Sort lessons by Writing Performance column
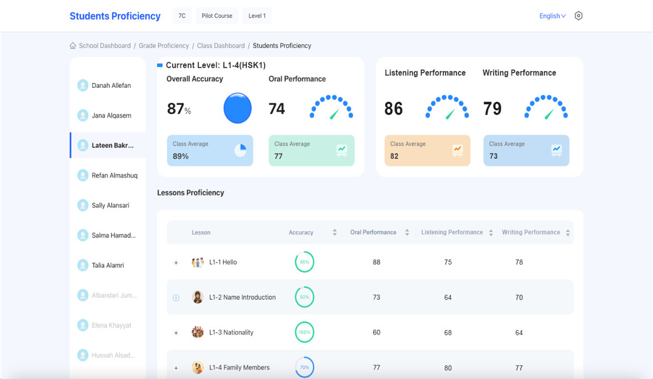653x379 pixels. coord(567,233)
